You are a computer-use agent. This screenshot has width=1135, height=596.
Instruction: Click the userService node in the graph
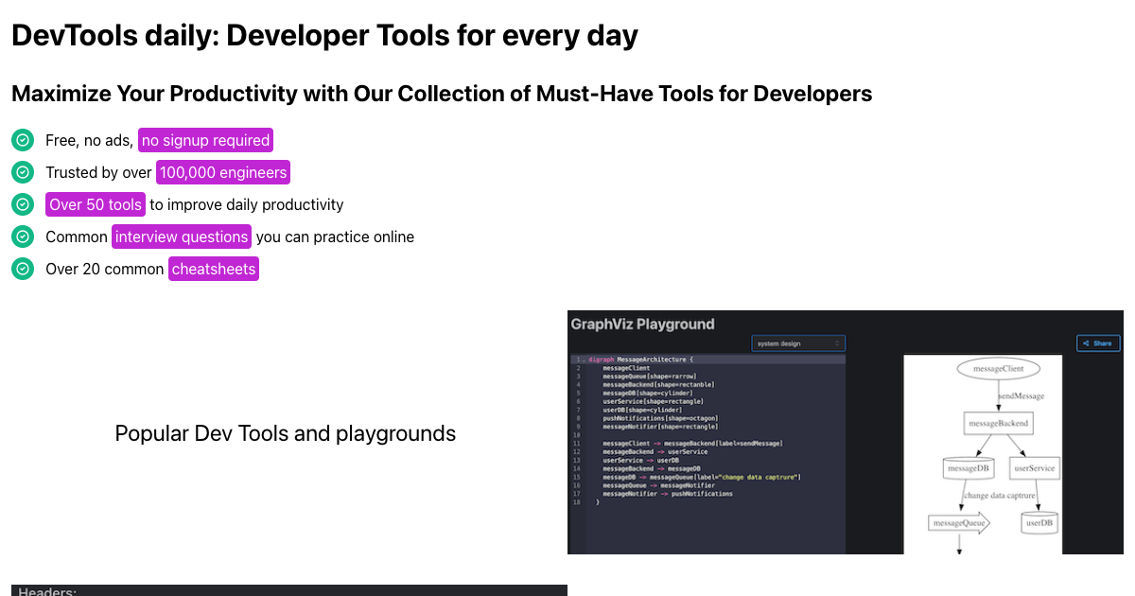click(x=1034, y=468)
